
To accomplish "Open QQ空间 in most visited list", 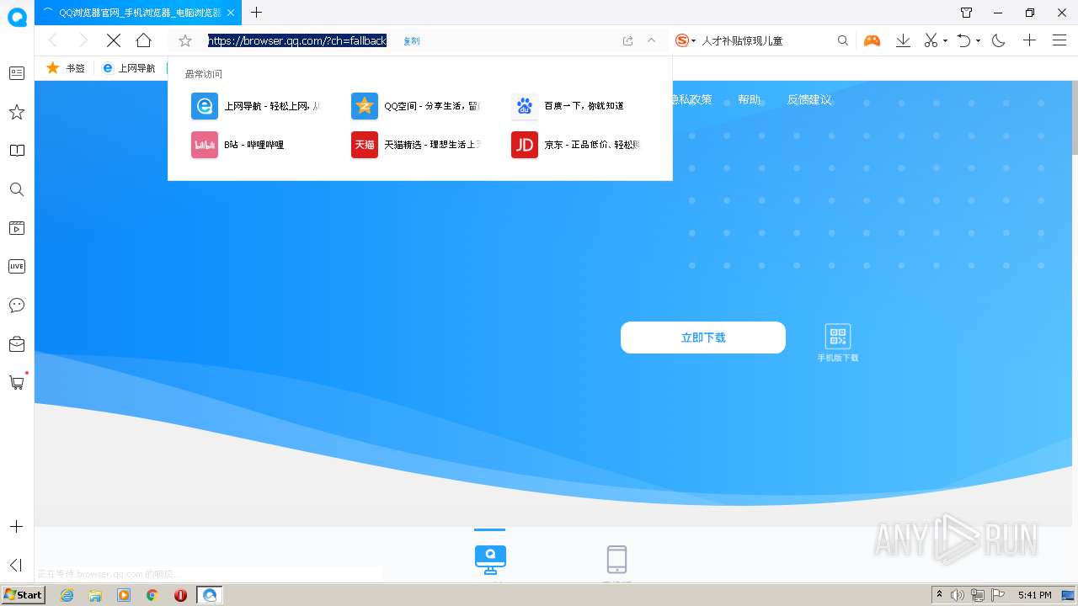I will click(416, 106).
